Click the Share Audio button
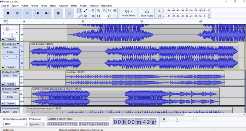 point(147,13)
